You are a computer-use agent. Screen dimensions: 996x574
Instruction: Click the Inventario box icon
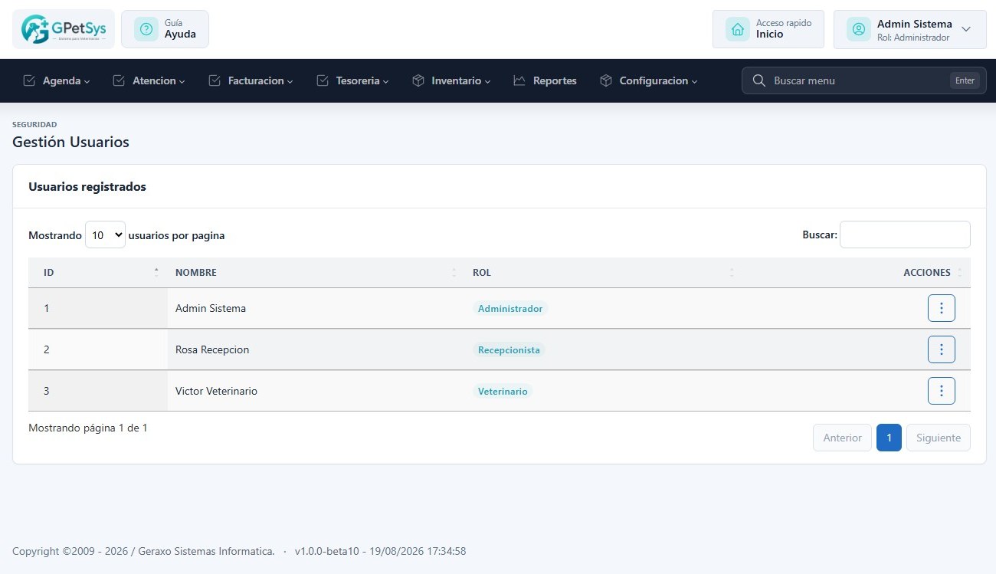pyautogui.click(x=418, y=80)
